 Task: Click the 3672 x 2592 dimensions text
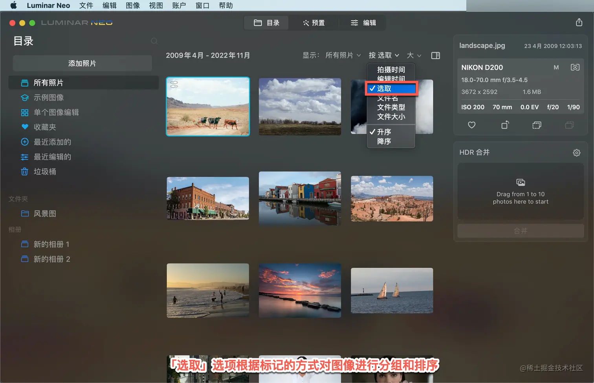click(x=479, y=92)
